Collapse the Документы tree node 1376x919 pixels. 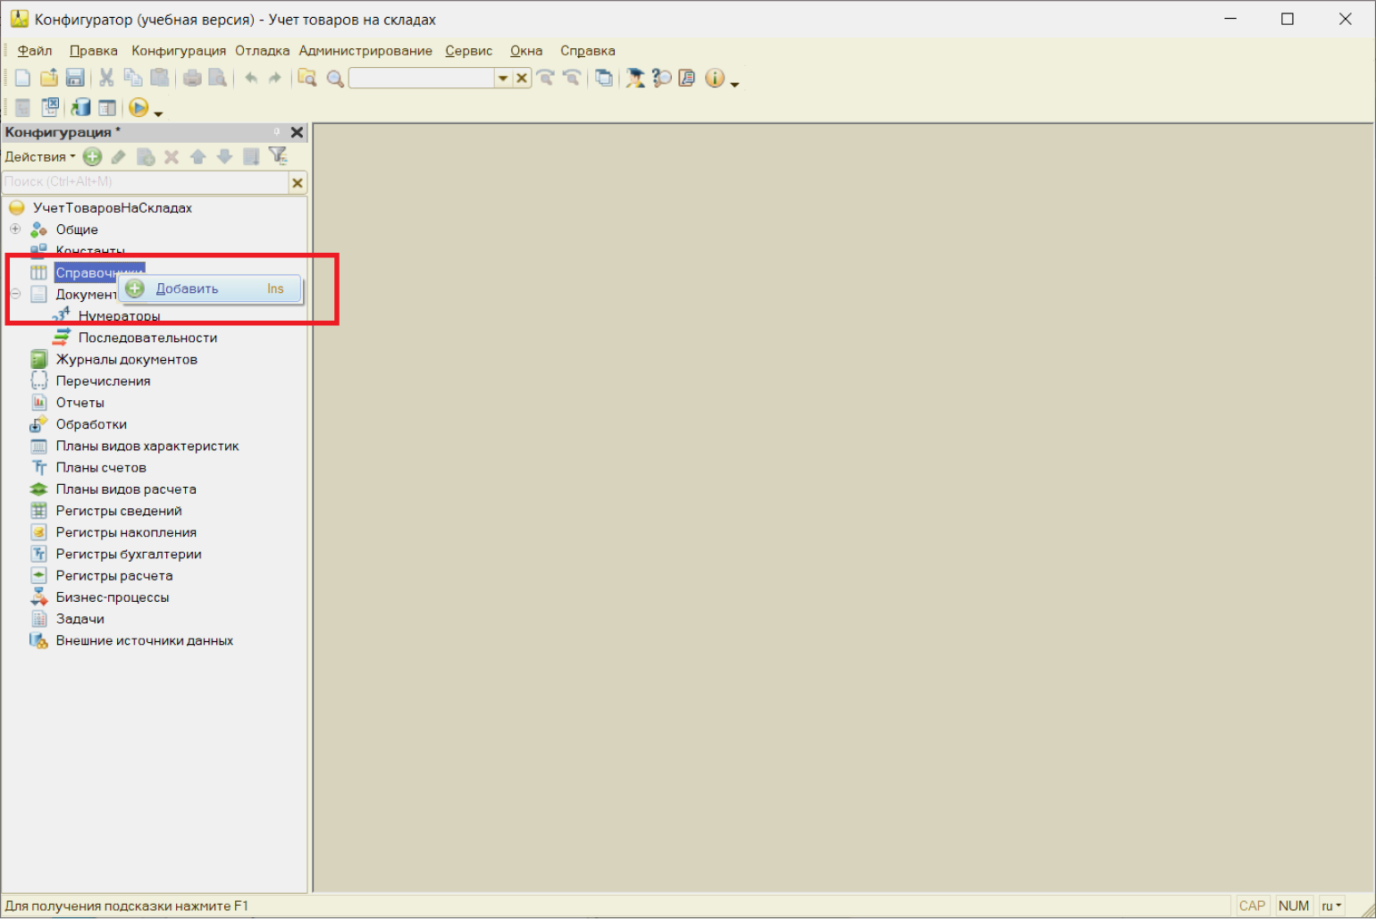coord(15,294)
